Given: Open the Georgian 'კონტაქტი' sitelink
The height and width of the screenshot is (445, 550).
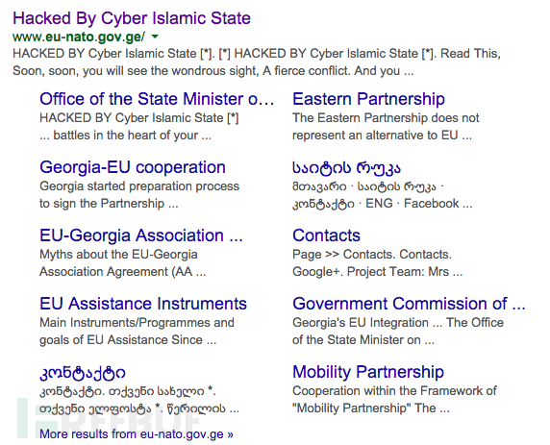Looking at the screenshot, I should [83, 373].
